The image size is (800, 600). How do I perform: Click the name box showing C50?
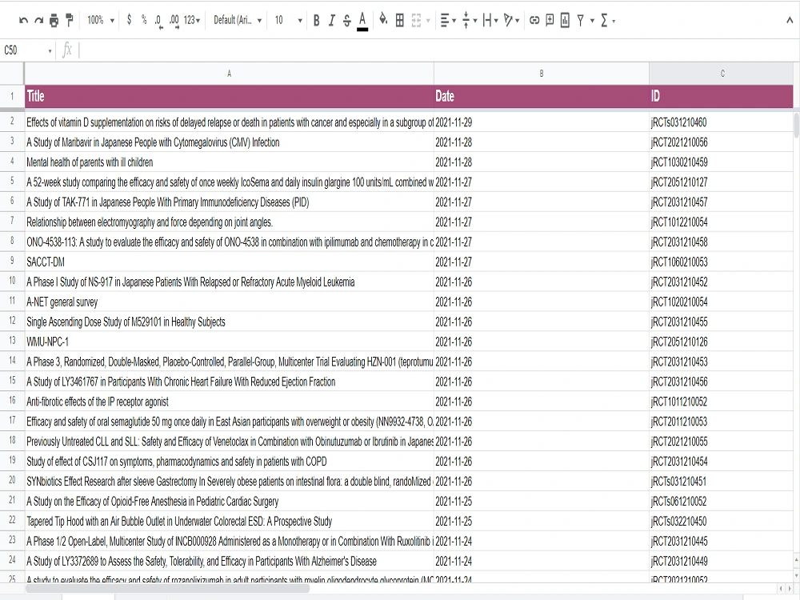click(27, 50)
